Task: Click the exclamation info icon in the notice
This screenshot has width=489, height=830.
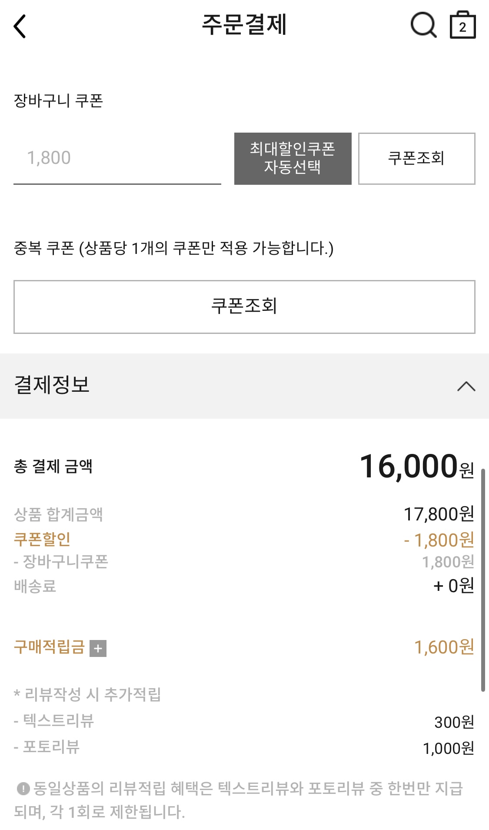Action: tap(23, 788)
